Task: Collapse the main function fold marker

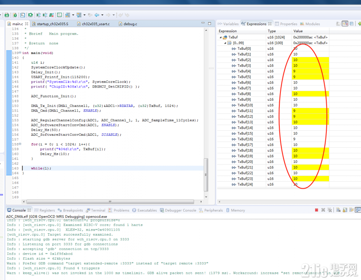Action: pos(20,52)
